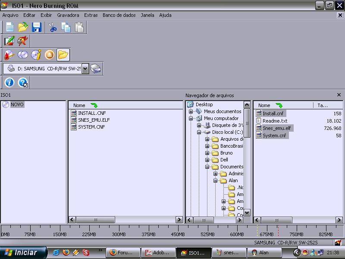
Task: Open the Janela menu
Action: click(147, 15)
